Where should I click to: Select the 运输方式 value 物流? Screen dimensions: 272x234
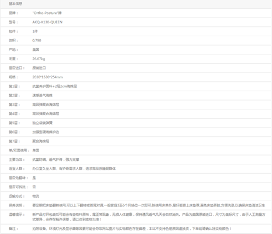tap(36, 197)
